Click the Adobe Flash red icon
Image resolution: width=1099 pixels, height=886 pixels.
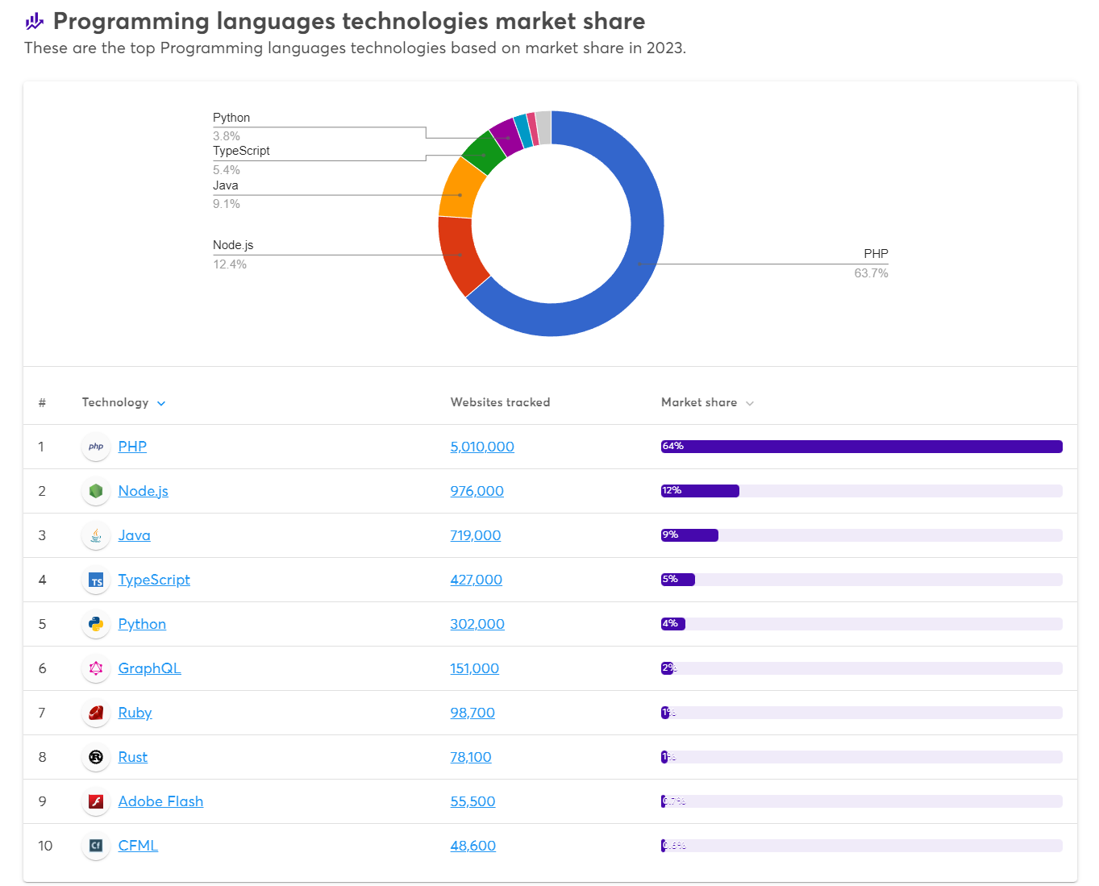(96, 801)
